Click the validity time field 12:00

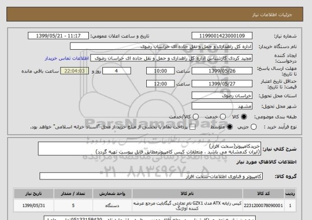[160, 84]
